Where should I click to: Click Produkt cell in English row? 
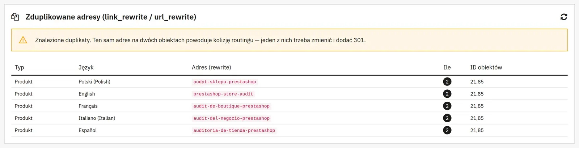click(24, 94)
